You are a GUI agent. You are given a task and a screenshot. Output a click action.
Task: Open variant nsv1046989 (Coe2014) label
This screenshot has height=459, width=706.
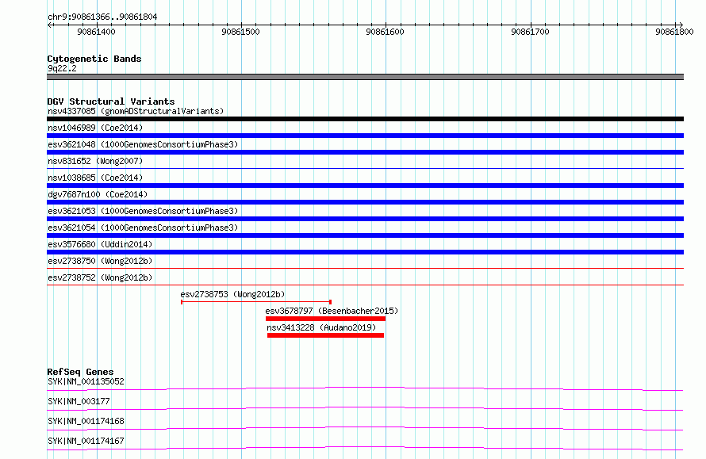click(95, 128)
